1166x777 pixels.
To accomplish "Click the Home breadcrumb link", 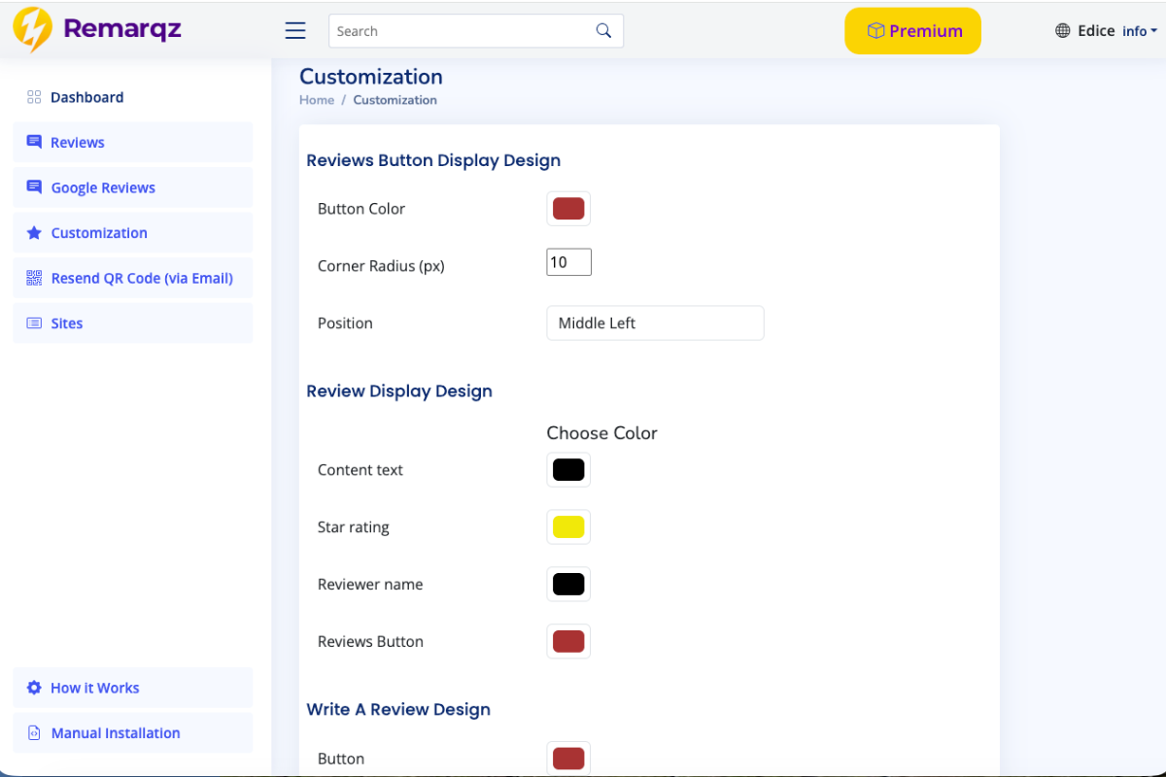I will [317, 100].
